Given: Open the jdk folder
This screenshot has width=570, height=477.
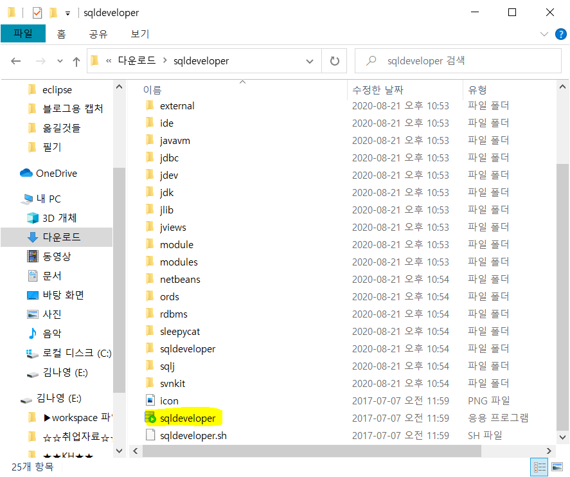Looking at the screenshot, I should (x=166, y=193).
